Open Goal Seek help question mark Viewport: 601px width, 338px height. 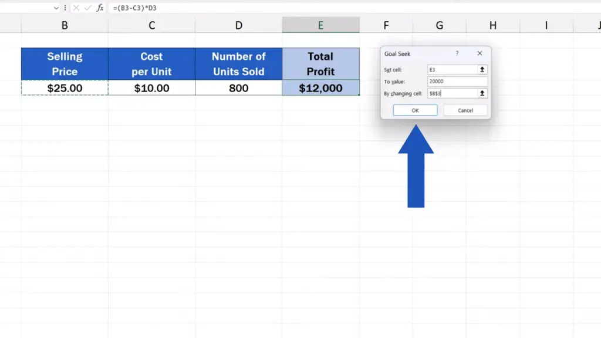[457, 53]
